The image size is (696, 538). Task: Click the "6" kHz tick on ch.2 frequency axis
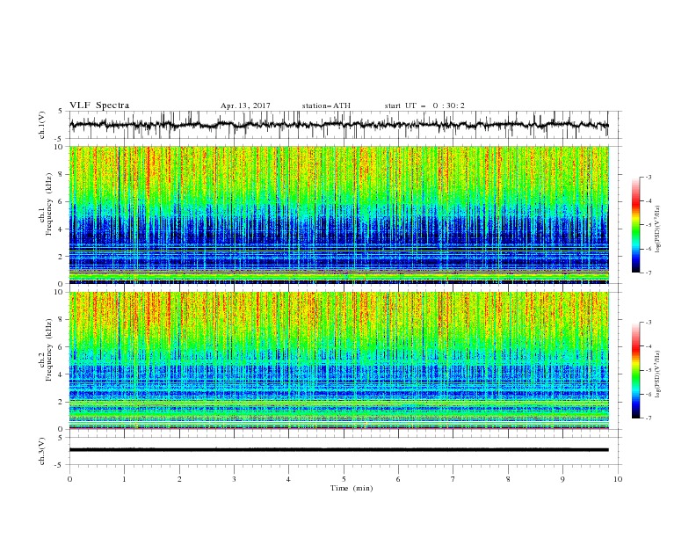62,347
